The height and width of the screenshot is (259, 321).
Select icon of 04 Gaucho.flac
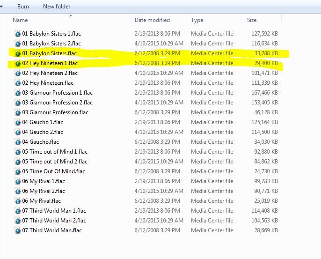[x=18, y=142]
